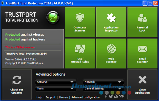Visit TrustPort Facebook page icon
Viewport: 159px width, 101px height.
pos(106,96)
